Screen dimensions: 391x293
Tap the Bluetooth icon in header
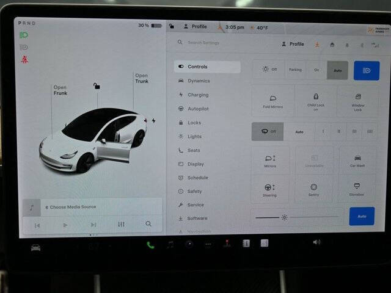click(x=362, y=45)
